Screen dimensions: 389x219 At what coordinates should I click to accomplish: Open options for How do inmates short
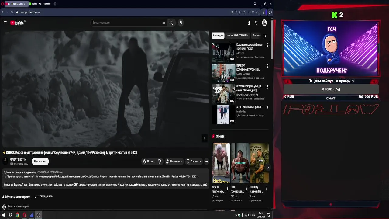click(x=227, y=189)
